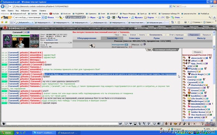Image resolution: width=217 pixels, height=135 pixels.
Task: Open Favorites Center star icon
Action: click(2, 22)
